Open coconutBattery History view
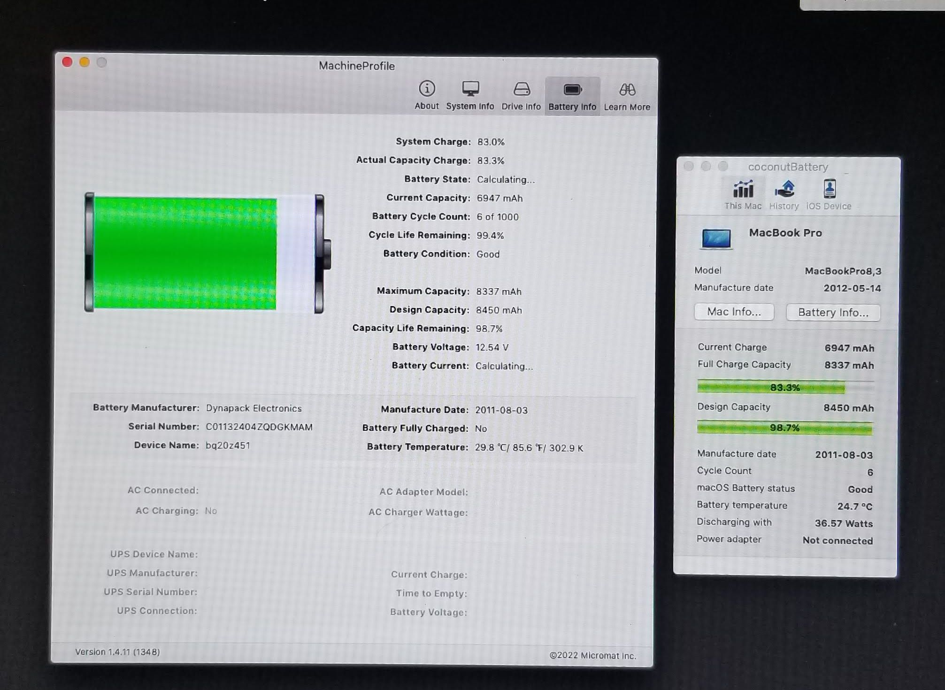 pos(784,194)
